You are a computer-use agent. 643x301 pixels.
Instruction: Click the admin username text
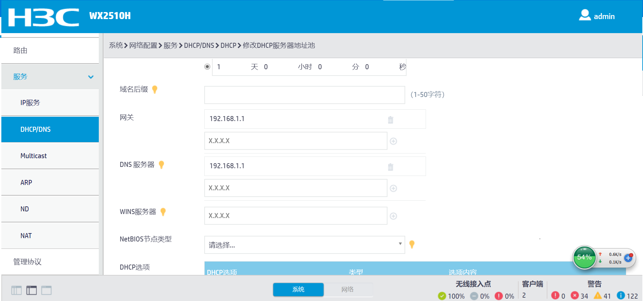point(604,16)
